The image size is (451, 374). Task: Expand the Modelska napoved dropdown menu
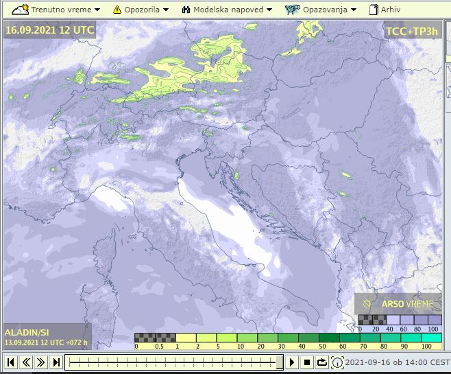click(x=232, y=10)
